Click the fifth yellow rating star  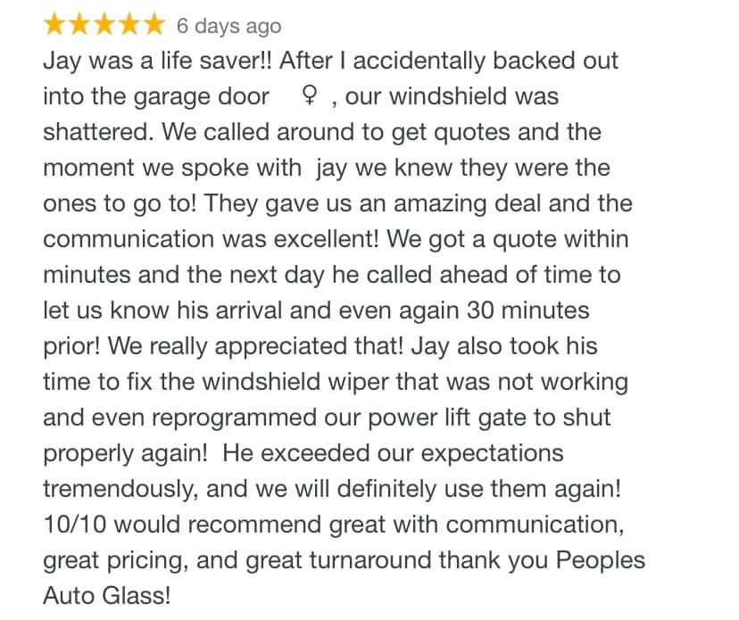154,25
